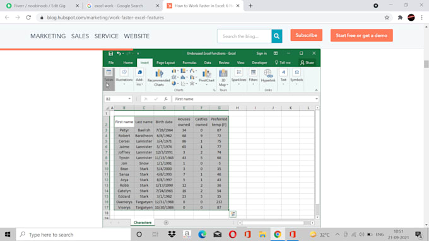Click the Windows Start button
Viewport: 429px width, 241px height.
pyautogui.click(x=8, y=234)
